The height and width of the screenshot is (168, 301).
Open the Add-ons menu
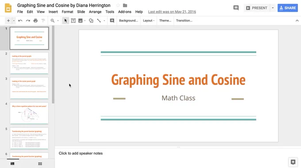(x=124, y=11)
